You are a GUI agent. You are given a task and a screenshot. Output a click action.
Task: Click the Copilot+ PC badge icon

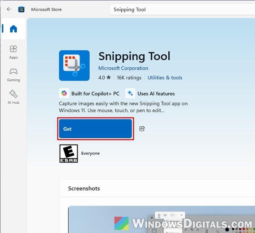coord(64,93)
